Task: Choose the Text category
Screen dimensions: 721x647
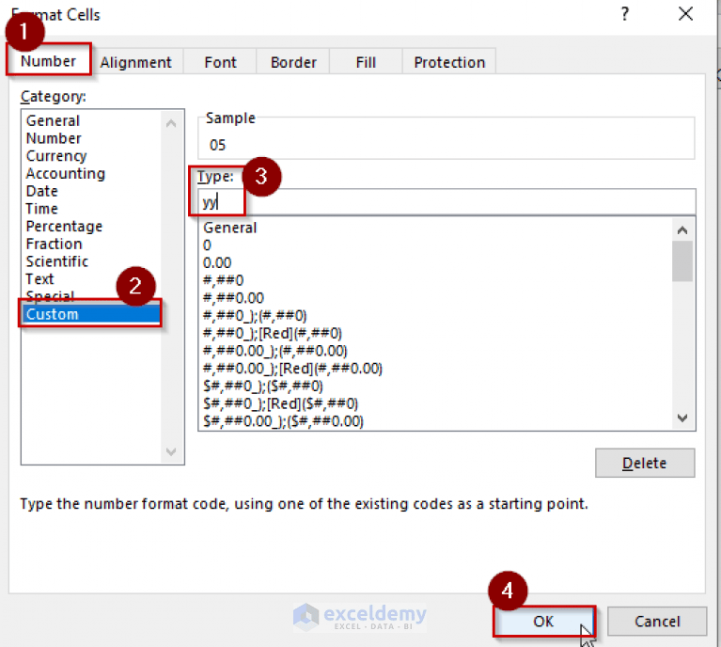Action: pos(40,279)
